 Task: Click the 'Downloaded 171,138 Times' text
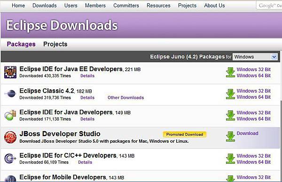[x=45, y=119]
